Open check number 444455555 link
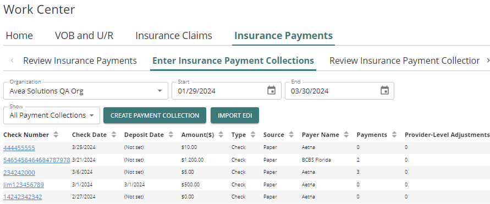Image resolution: width=490 pixels, height=204 pixels. [x=19, y=148]
